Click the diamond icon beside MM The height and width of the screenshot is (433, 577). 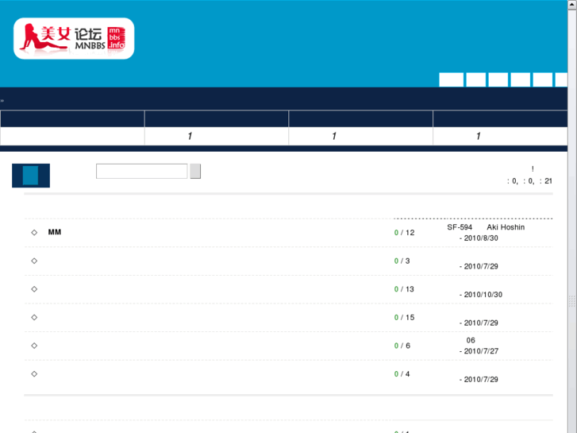click(34, 233)
